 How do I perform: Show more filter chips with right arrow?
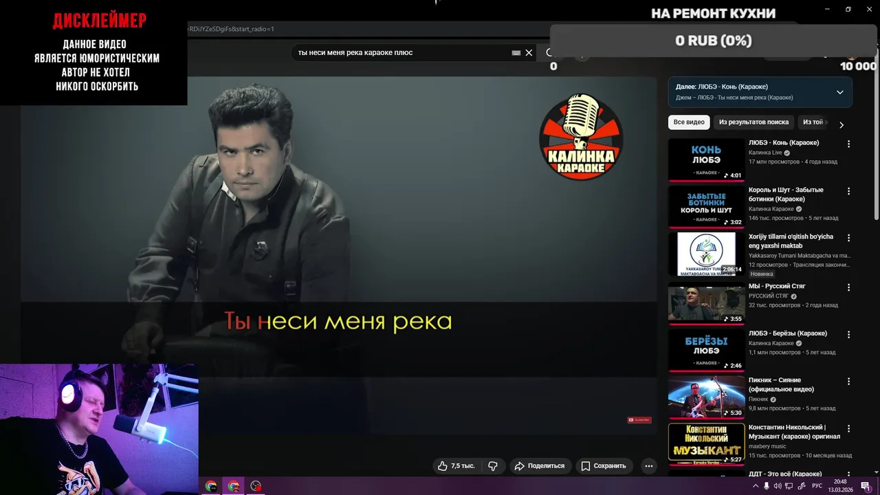[x=841, y=124]
